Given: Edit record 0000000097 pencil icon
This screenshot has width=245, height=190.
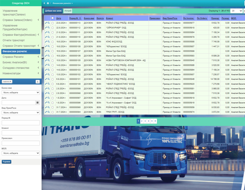Looking at the screenshot, I should pos(46,98).
